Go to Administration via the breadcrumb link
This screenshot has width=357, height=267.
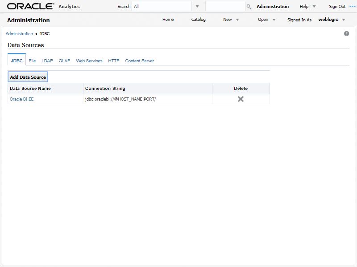tap(19, 34)
